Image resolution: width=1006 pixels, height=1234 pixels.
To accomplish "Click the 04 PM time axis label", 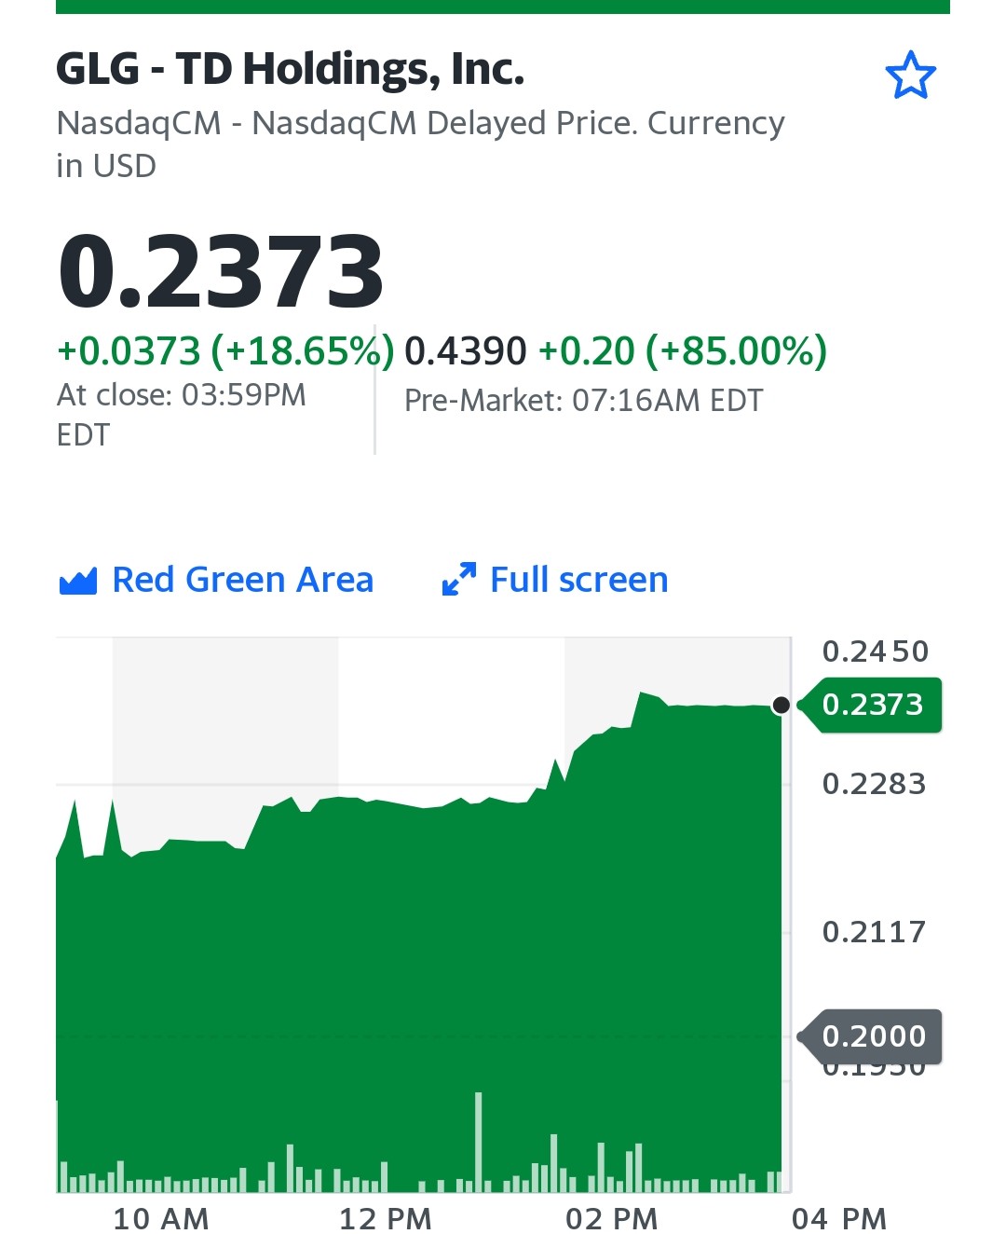I will [839, 1218].
